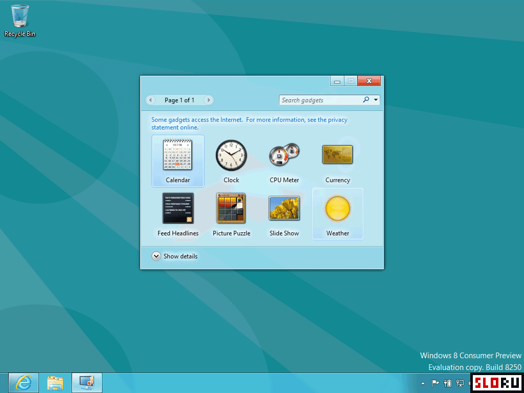This screenshot has width=524, height=393.
Task: Show hidden tray icons arrow
Action: click(x=423, y=383)
